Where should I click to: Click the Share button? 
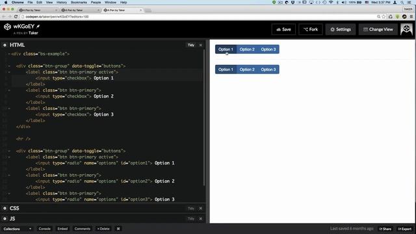[x=385, y=229]
